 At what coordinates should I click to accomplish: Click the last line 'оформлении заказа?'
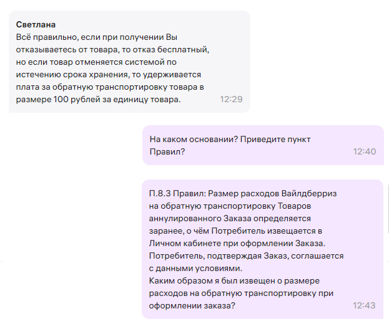click(190, 306)
